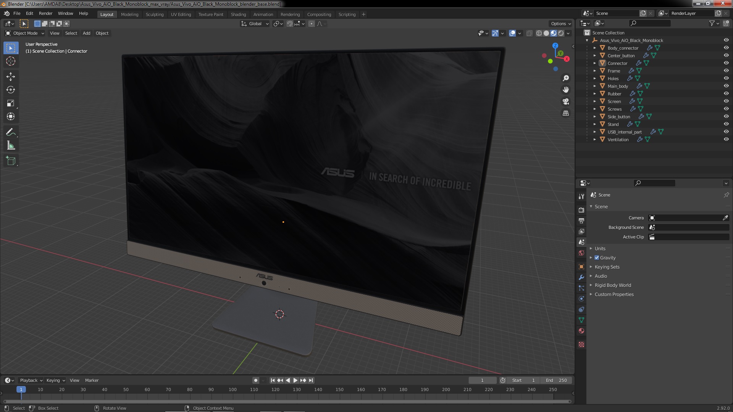
Task: Open the World properties tab
Action: (x=581, y=253)
